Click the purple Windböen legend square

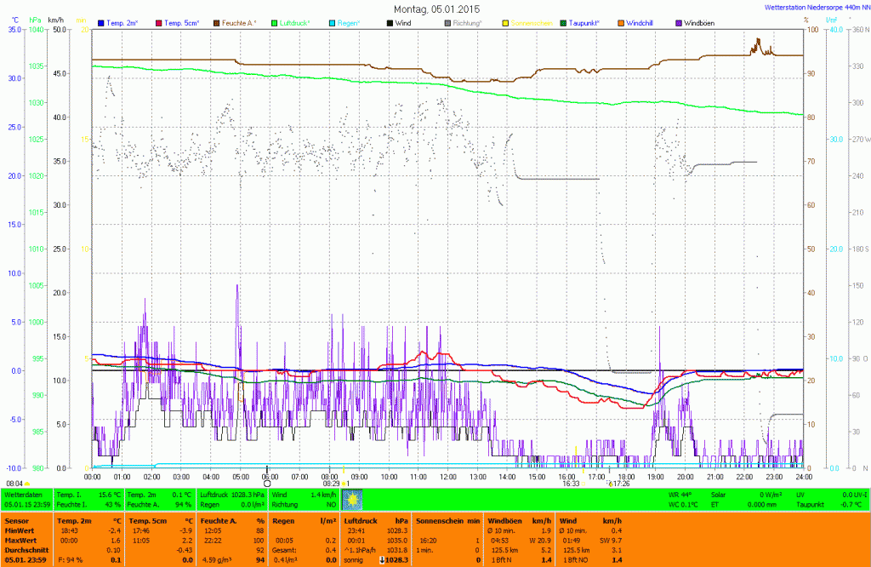coord(678,22)
